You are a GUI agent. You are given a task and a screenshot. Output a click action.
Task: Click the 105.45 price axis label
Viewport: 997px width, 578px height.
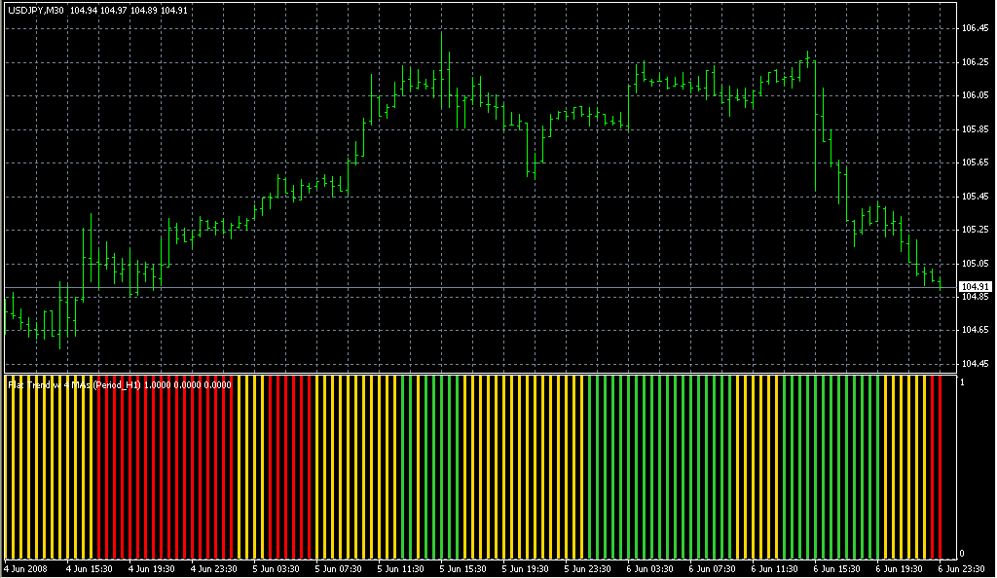(x=975, y=197)
